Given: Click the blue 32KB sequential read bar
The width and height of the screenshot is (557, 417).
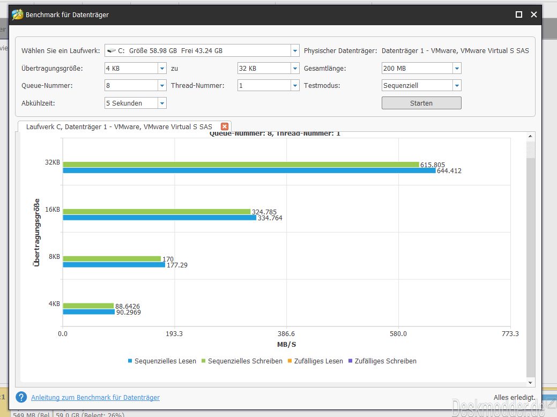Looking at the screenshot, I should (x=249, y=170).
